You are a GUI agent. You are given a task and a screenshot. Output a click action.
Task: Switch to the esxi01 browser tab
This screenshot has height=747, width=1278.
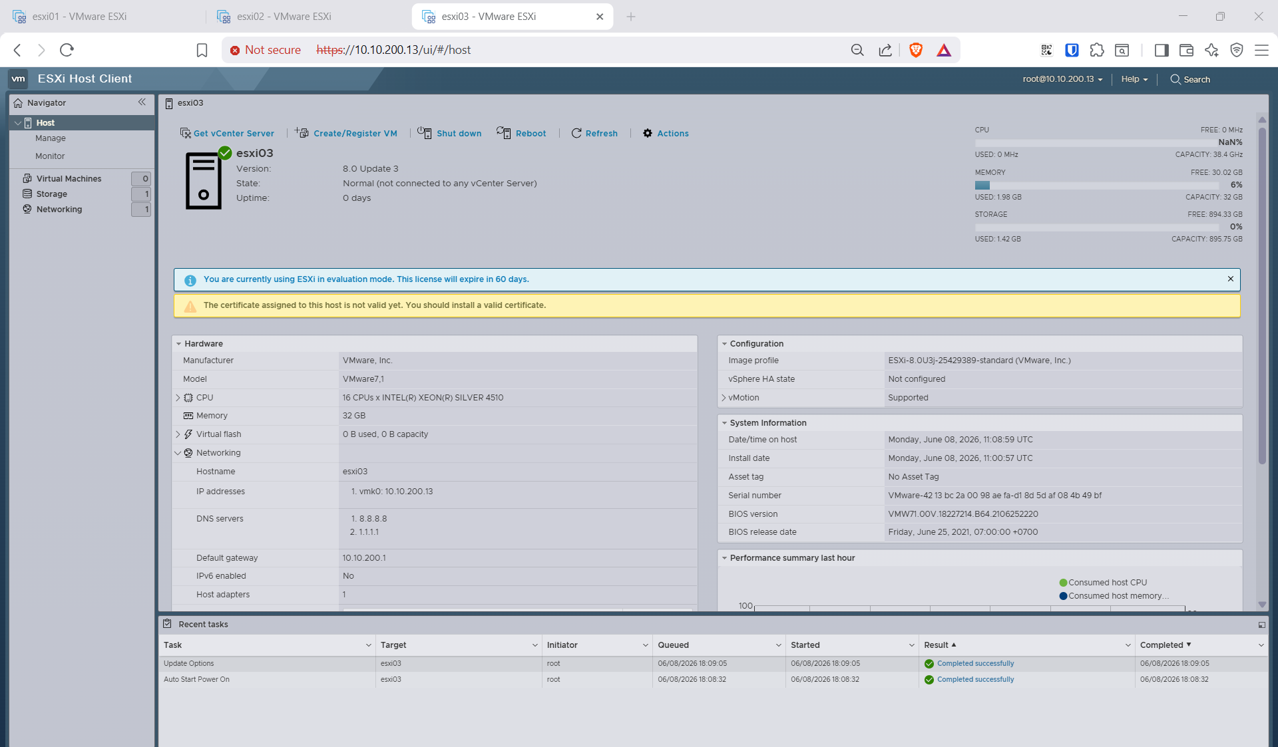(x=103, y=17)
